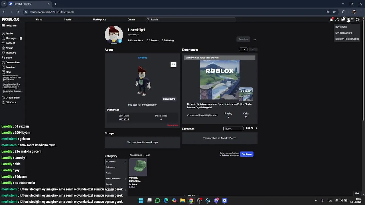This screenshot has height=205, width=365.
Task: Open the 0 Following link
Action: pyautogui.click(x=168, y=40)
